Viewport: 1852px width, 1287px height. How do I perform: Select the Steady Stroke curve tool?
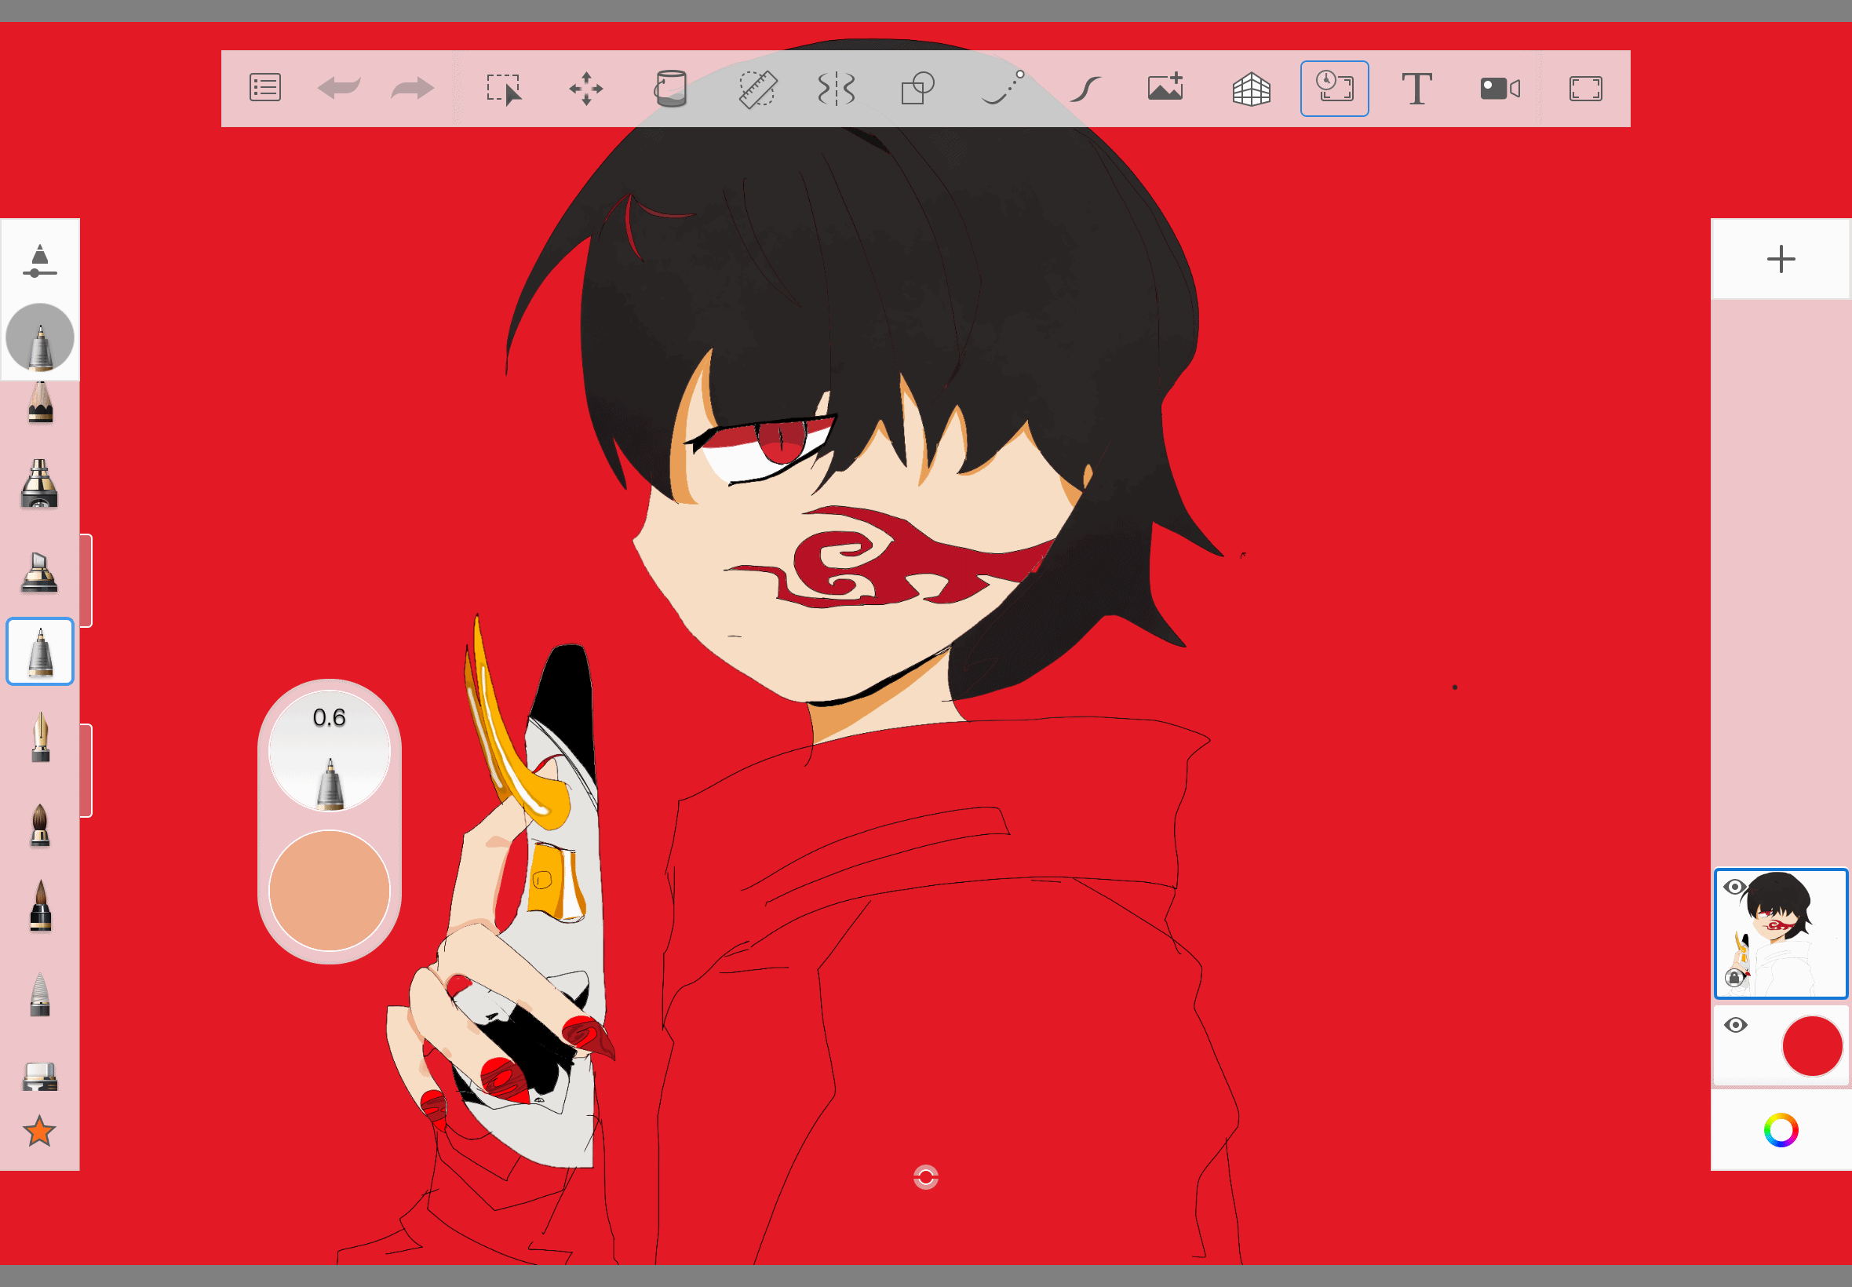click(x=1085, y=89)
